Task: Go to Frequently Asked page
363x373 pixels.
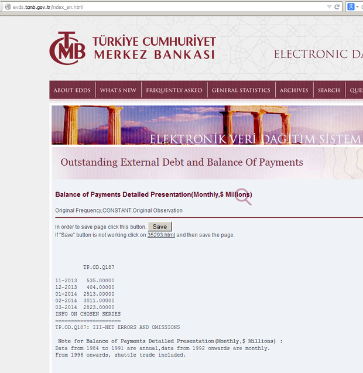Action: click(174, 90)
